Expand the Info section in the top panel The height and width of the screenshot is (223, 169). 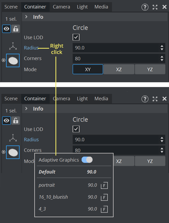[x=26, y=17]
